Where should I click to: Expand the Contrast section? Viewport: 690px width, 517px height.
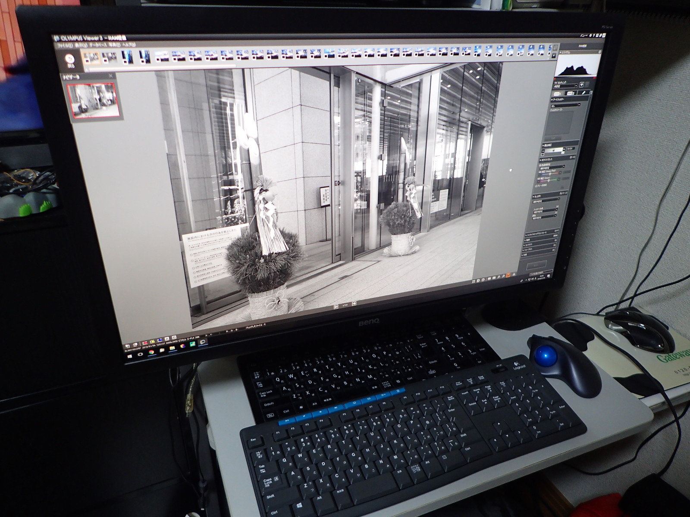pos(541,243)
